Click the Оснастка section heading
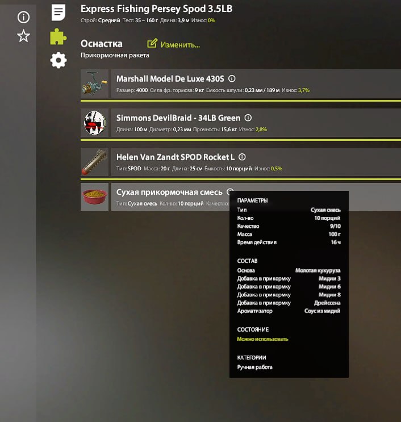 (102, 44)
